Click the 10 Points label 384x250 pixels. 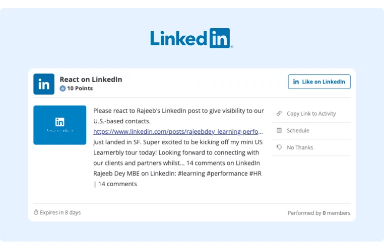[80, 89]
